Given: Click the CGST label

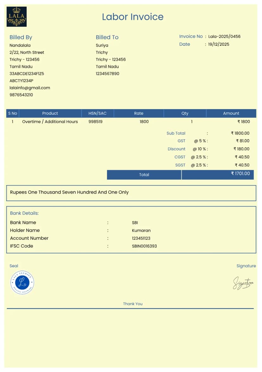Looking at the screenshot, I should pyautogui.click(x=180, y=157).
